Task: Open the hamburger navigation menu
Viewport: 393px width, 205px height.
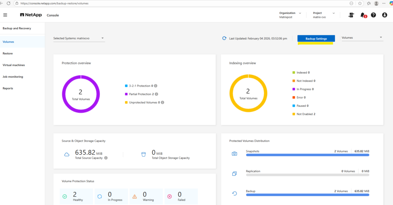Action: [5, 15]
